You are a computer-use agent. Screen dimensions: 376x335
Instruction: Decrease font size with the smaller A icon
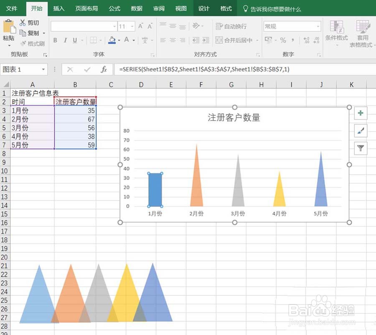[150, 26]
